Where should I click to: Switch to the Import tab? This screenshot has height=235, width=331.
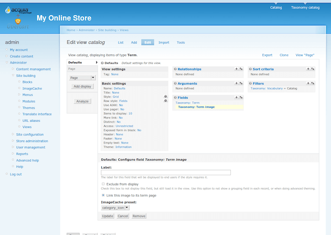coord(164,42)
